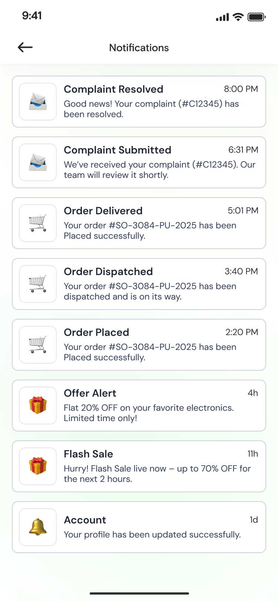Tap the Flash Sale gift icon
The height and width of the screenshot is (602, 278).
(38, 466)
